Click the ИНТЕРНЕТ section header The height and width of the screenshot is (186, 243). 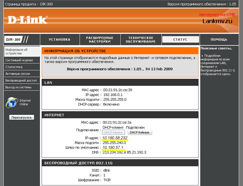tap(54, 115)
